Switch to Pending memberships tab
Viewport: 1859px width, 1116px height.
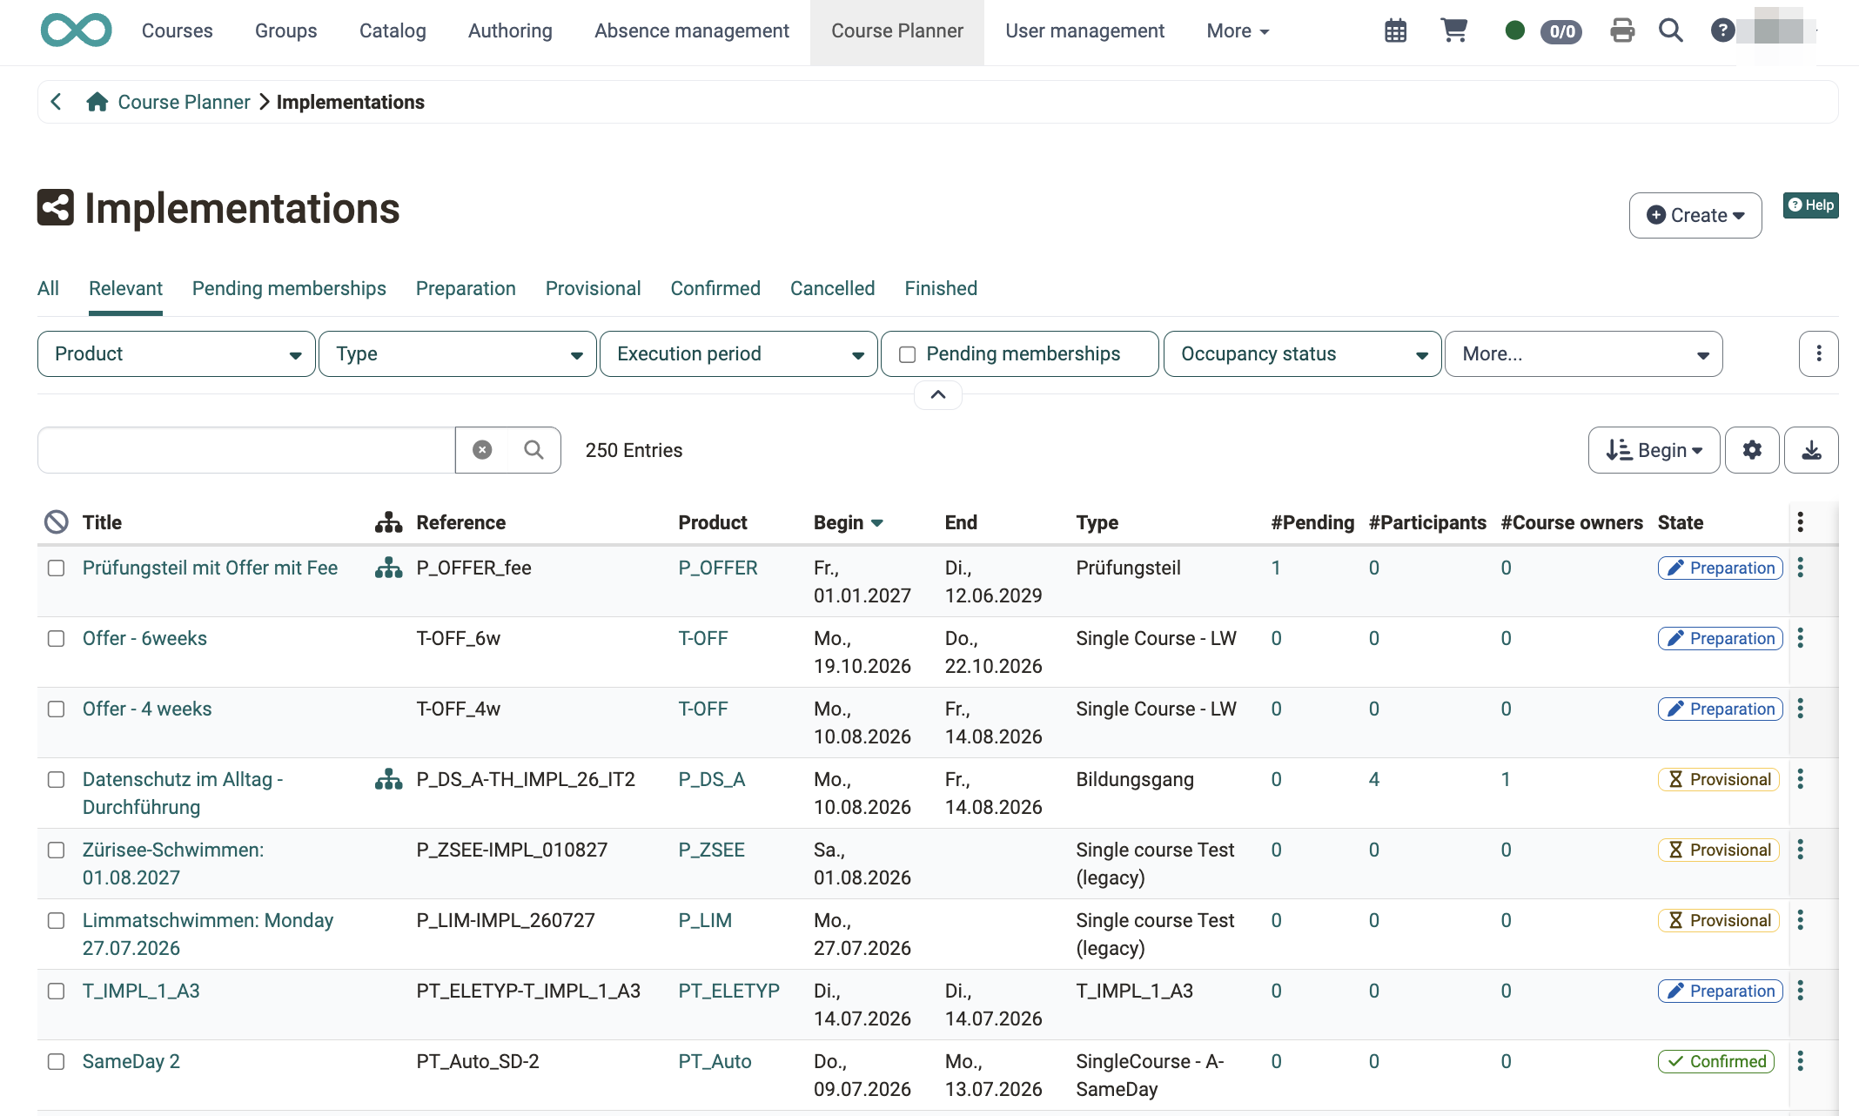coord(289,288)
